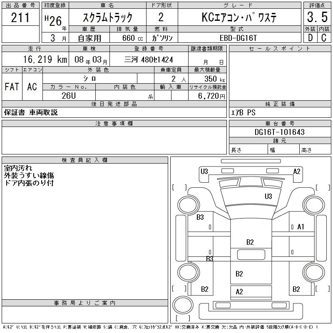Click the fuel type ガソリン
Image resolution: width=333 pixels, height=333 pixels.
(162, 38)
